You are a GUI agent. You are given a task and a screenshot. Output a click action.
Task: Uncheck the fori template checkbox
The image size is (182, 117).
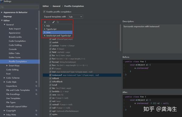[x=50, y=59]
